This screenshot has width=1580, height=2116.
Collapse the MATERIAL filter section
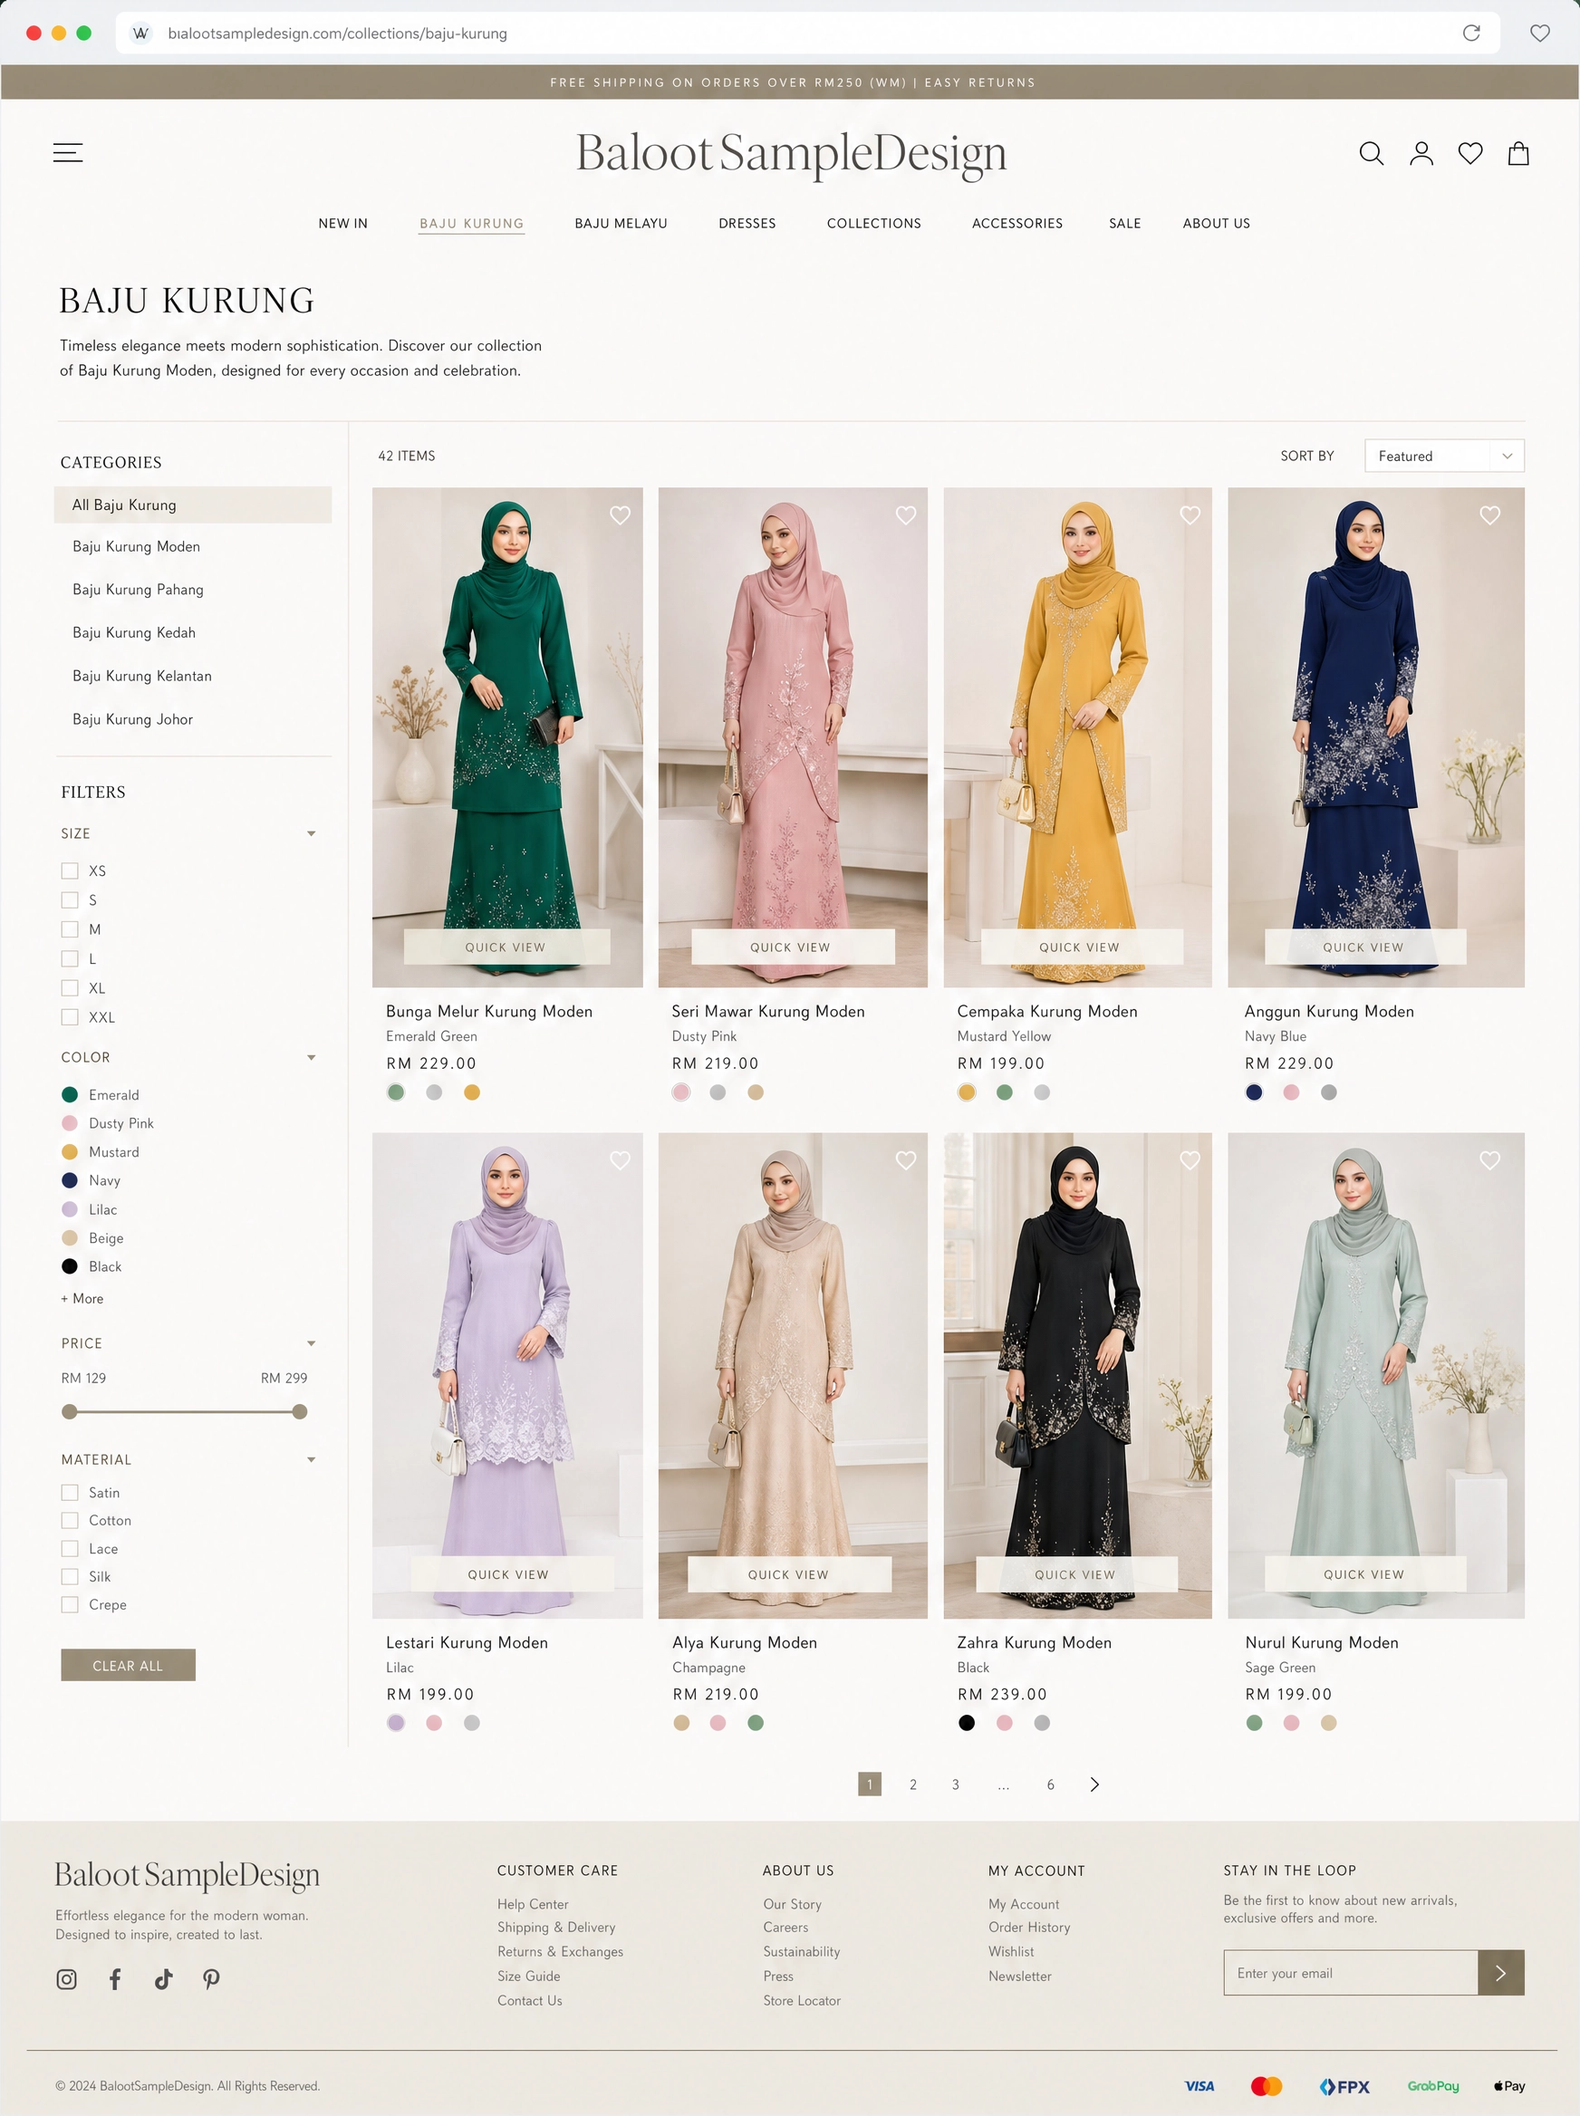pyautogui.click(x=311, y=1460)
